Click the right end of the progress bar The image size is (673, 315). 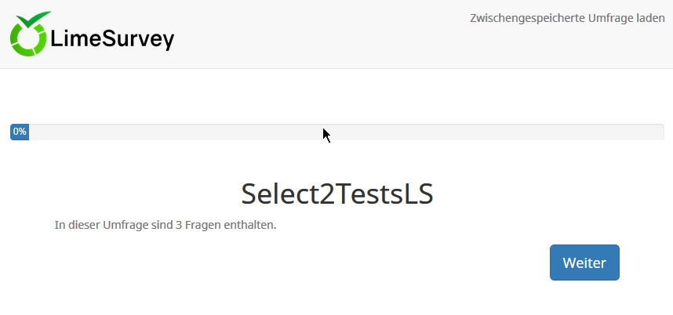click(657, 132)
